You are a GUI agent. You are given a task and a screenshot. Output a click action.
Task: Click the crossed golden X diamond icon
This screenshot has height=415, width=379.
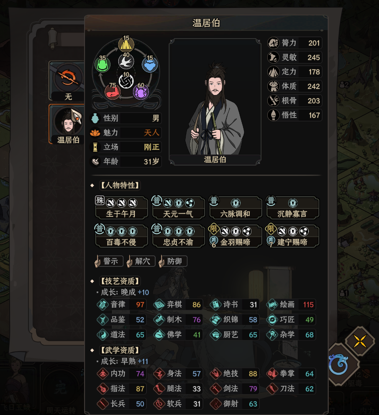click(360, 341)
